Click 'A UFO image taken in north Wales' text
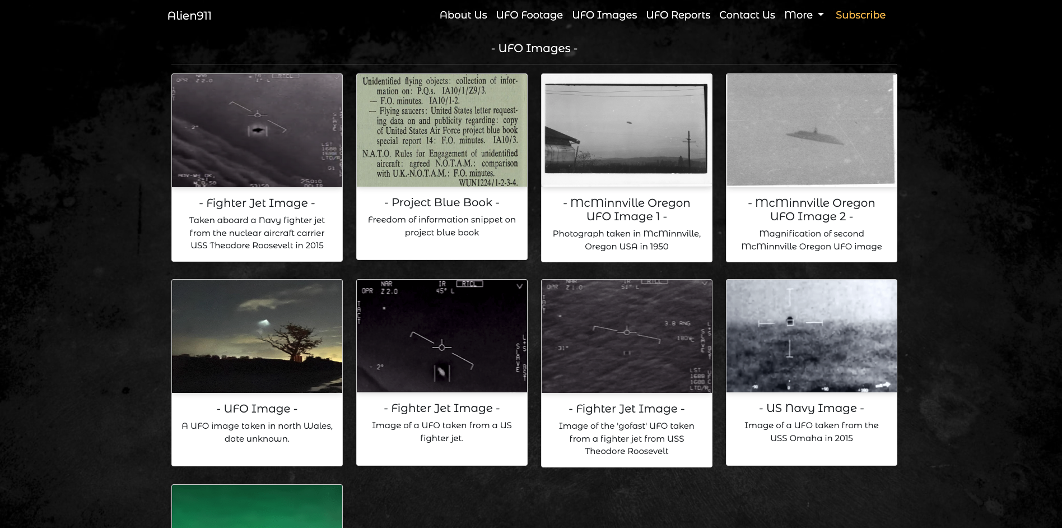The width and height of the screenshot is (1062, 528). pos(257,432)
